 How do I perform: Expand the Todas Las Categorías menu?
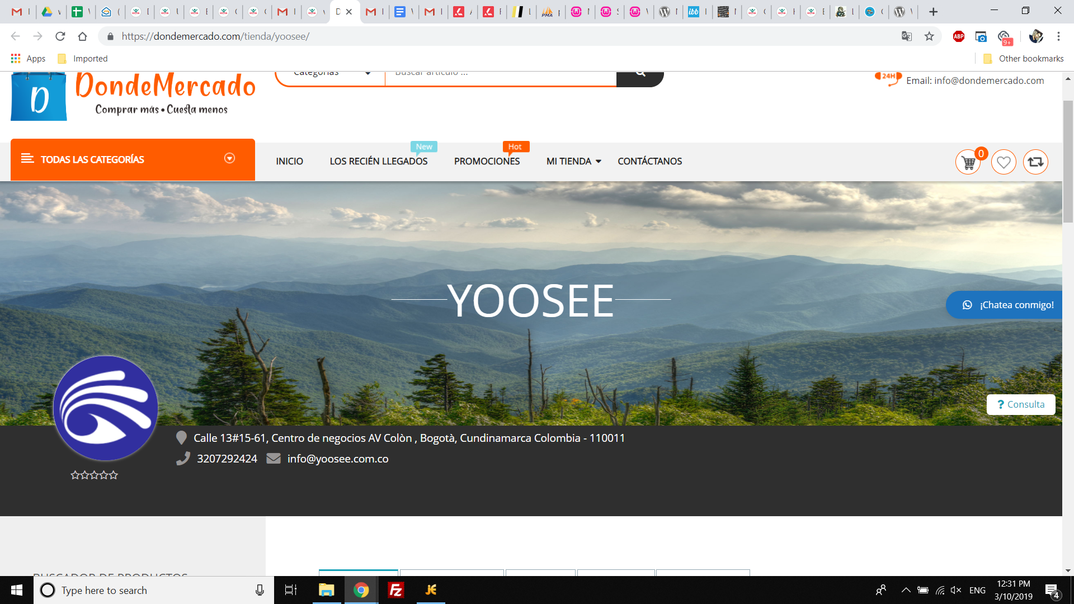point(133,159)
